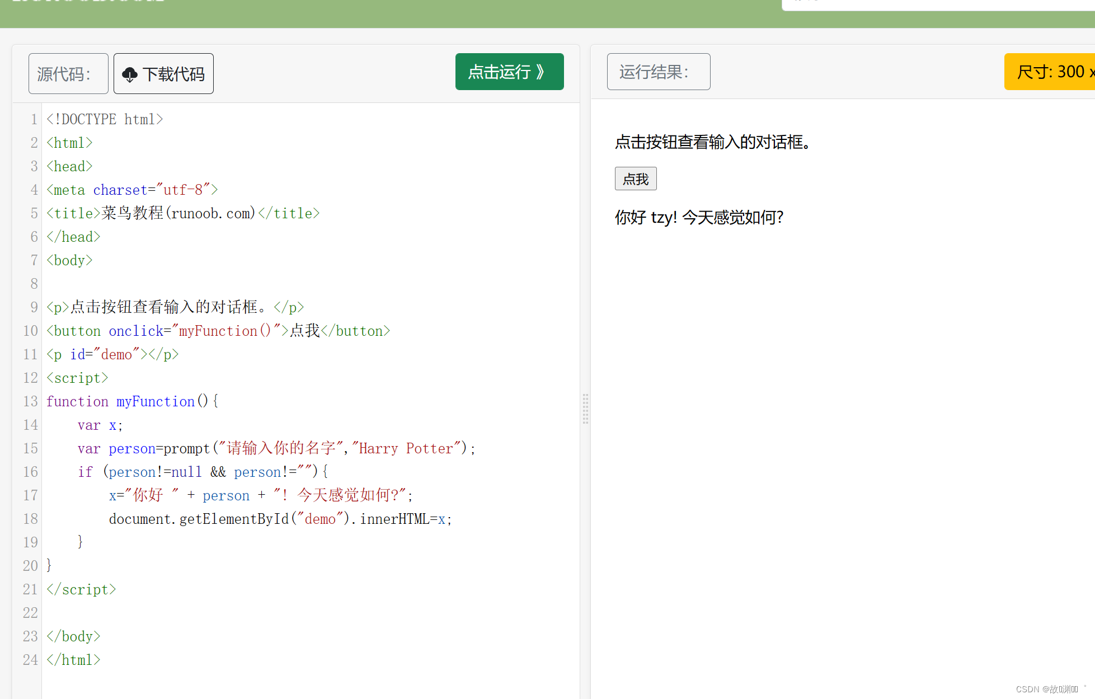Click the cloud download icon

130,74
